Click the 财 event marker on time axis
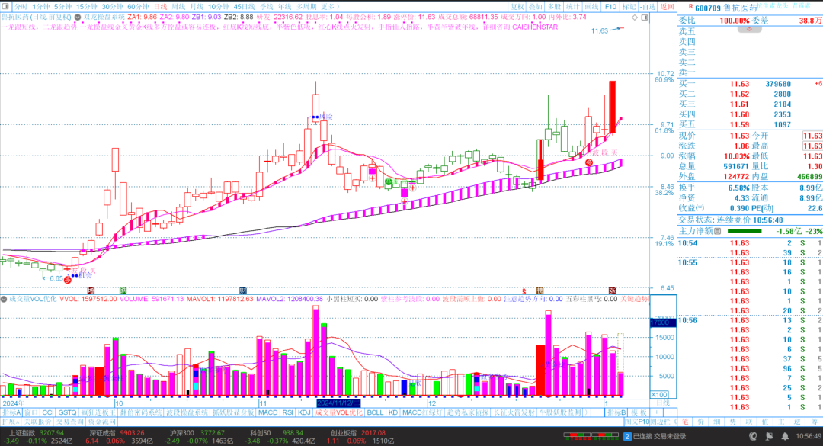Screen dimensions: 823x446 point(243,290)
